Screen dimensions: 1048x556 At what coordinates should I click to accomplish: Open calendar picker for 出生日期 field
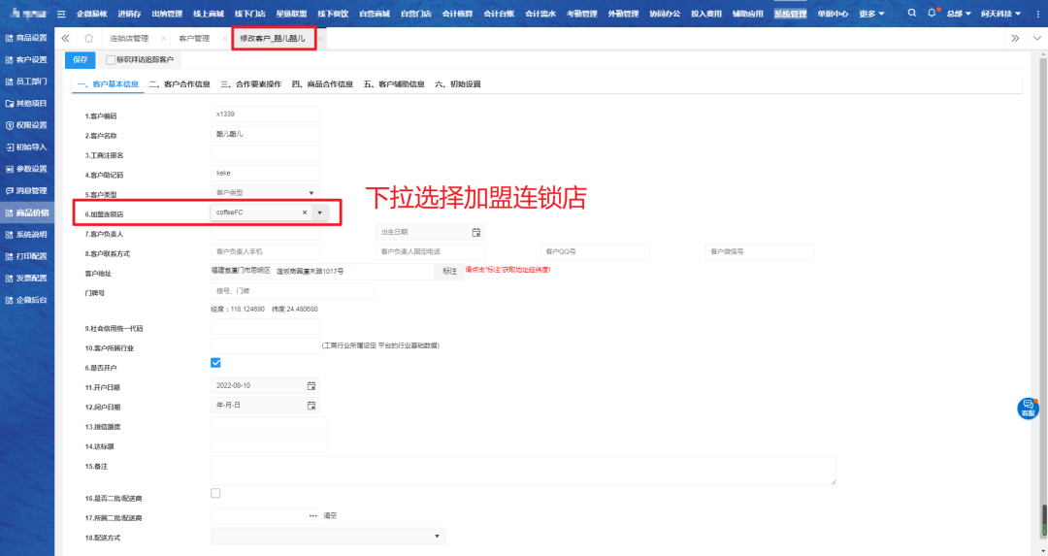(475, 232)
